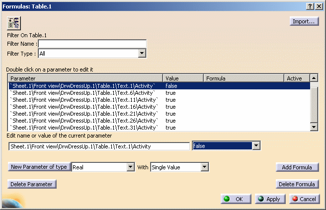Confirm with the green OK button
The image size is (326, 210).
[x=236, y=199]
